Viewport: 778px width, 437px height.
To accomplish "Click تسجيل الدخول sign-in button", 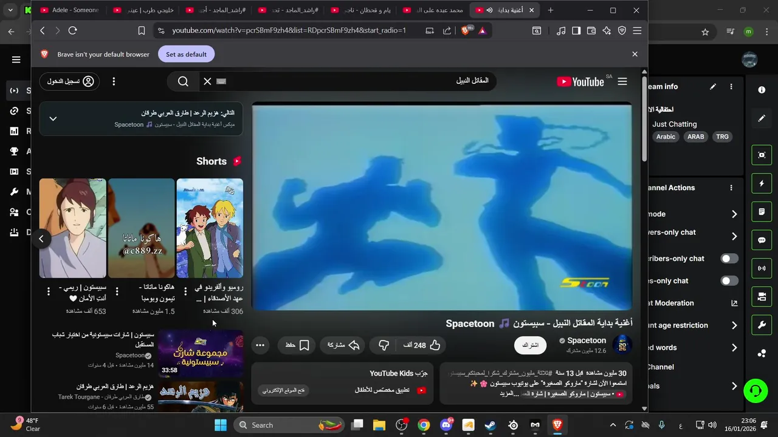I will click(x=69, y=81).
